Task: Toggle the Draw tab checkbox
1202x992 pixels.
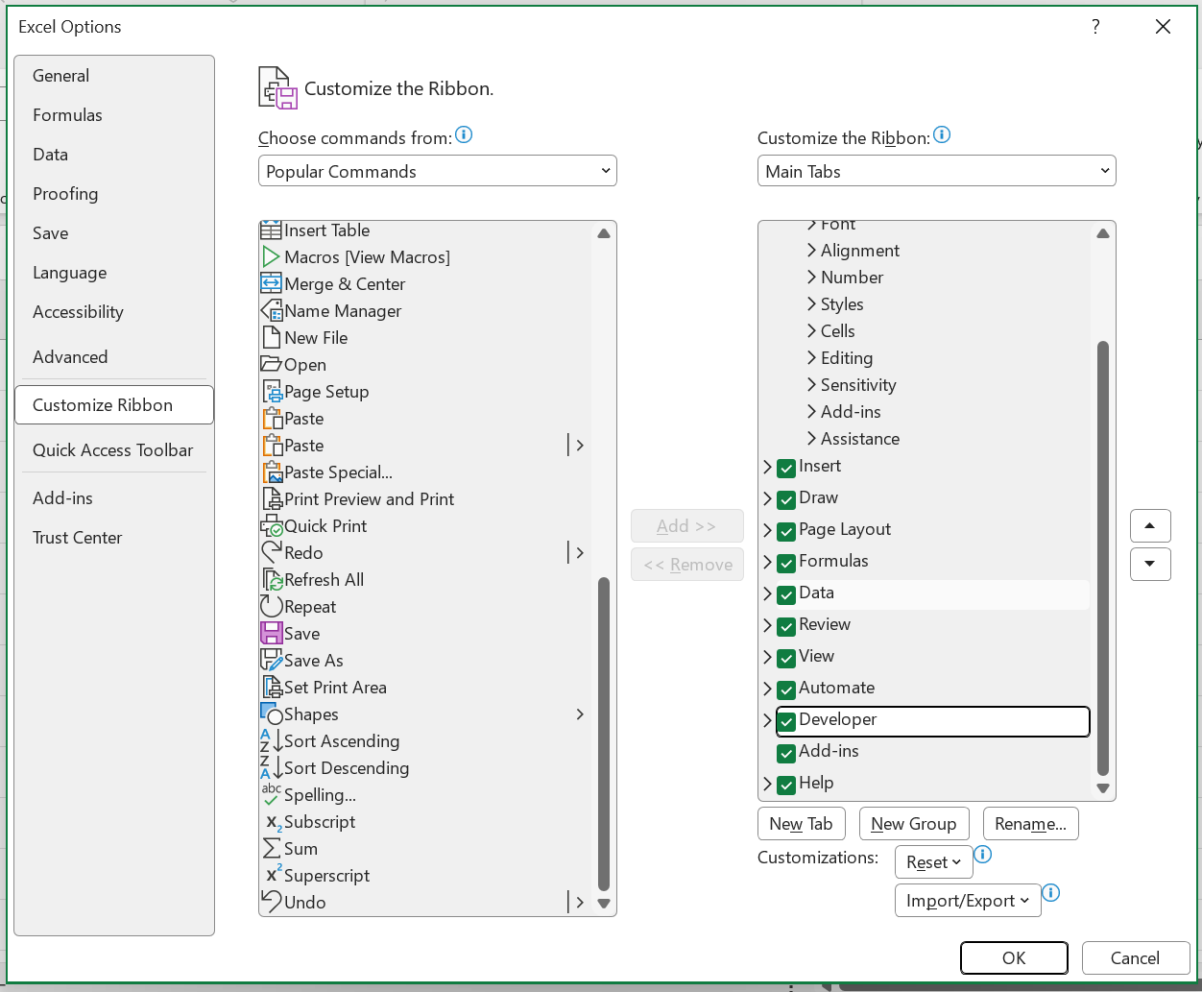Action: (x=786, y=499)
